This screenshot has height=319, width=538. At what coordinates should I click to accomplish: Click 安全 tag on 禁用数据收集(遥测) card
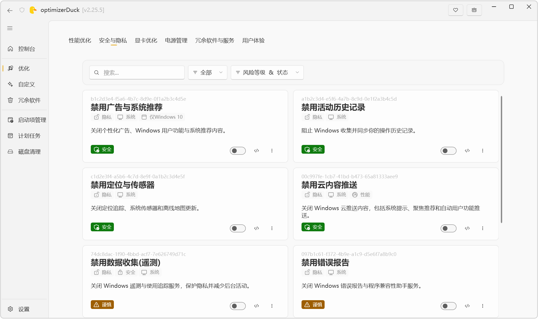(x=127, y=272)
